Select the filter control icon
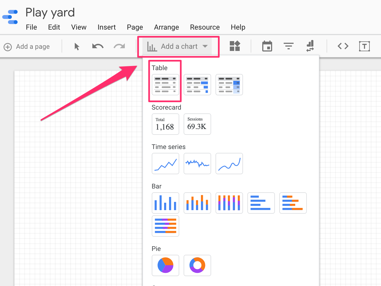This screenshot has height=286, width=381. (x=288, y=46)
